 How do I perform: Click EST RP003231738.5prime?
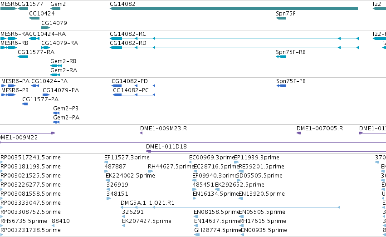pos(30,230)
